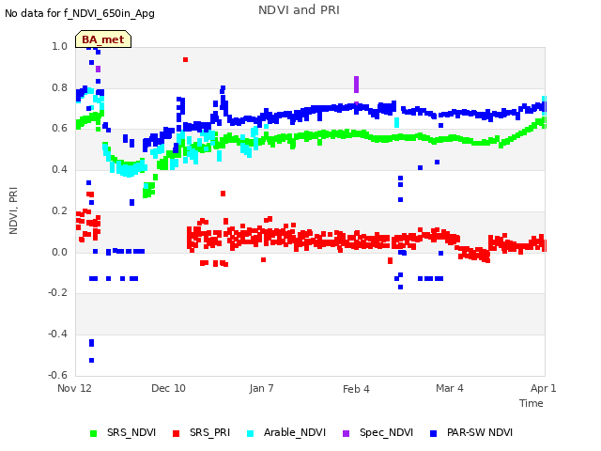
Task: Click the -0.4 y-axis tick label
Action: (57, 334)
